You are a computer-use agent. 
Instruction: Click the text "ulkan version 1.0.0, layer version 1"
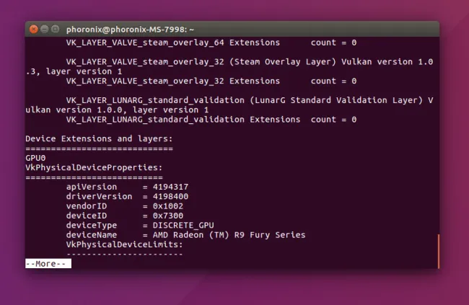pyautogui.click(x=117, y=110)
